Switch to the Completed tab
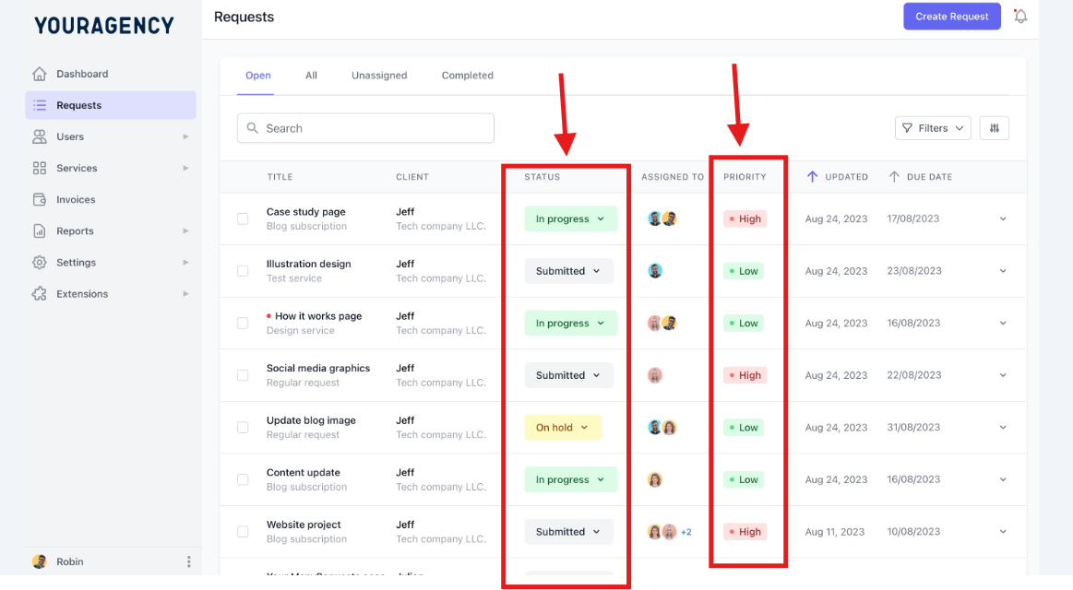This screenshot has height=590, width=1073. tap(468, 76)
